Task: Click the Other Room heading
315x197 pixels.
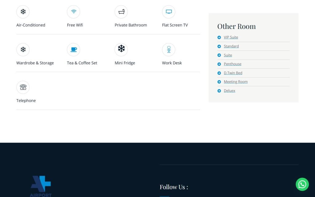Action: [237, 26]
